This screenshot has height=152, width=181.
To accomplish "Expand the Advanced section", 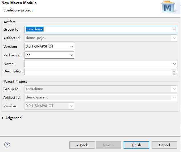I will 3,118.
